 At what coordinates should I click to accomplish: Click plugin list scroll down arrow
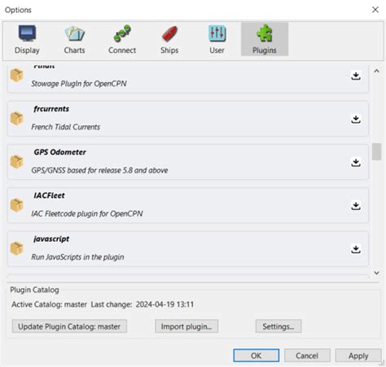(x=376, y=273)
